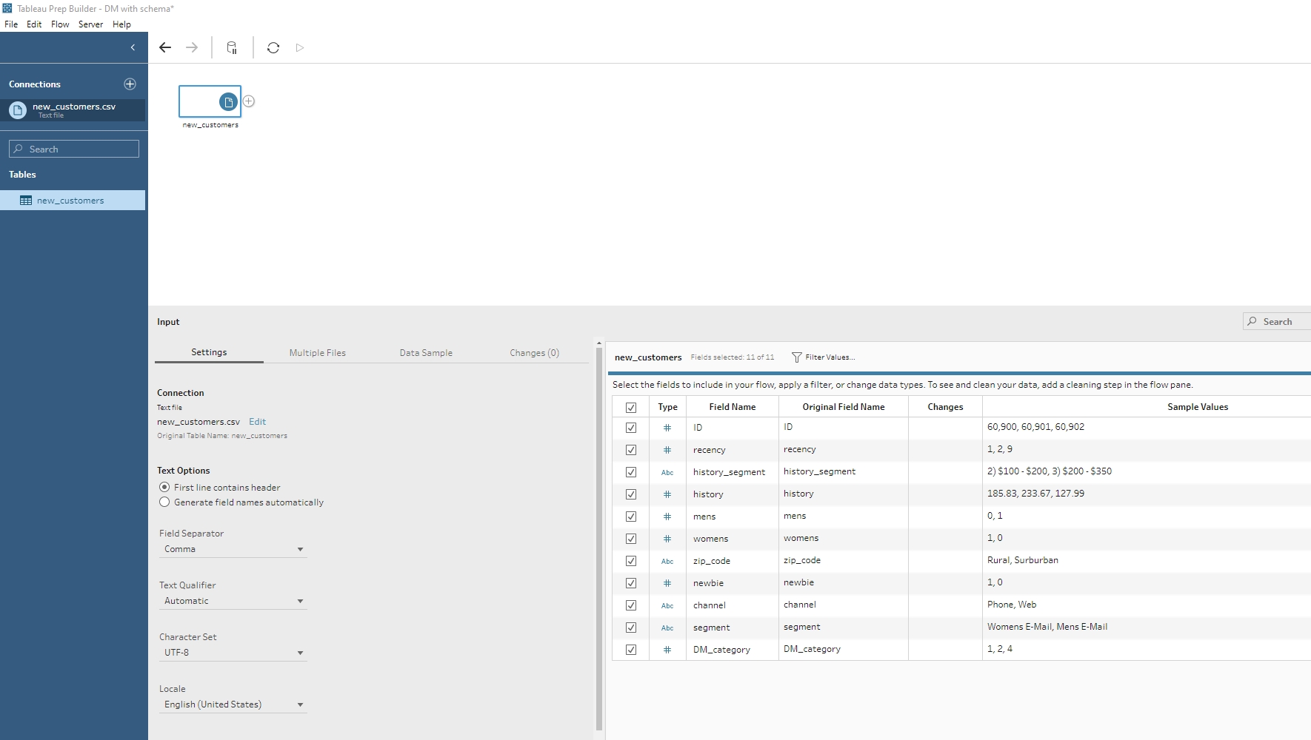Open the Locale dropdown
This screenshot has width=1311, height=740.
point(233,704)
